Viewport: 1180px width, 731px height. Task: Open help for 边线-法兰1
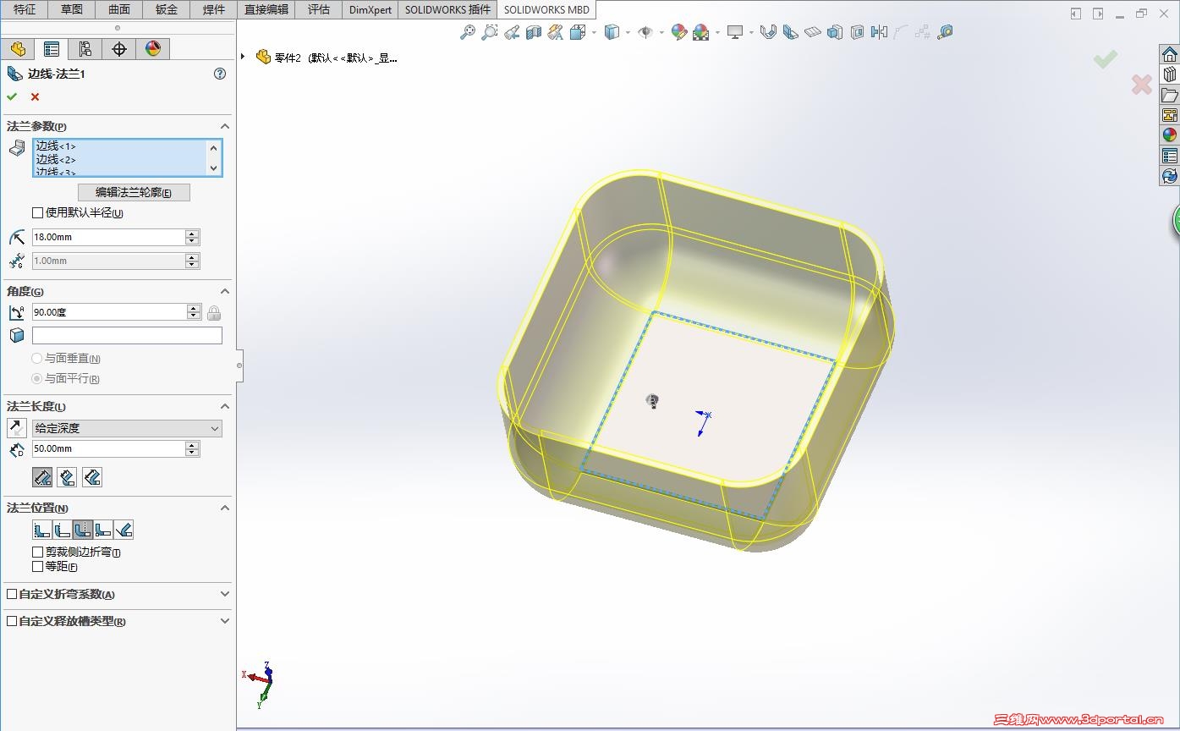[220, 74]
